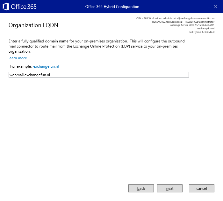Click the Office 365 Worldwide text

[148, 18]
